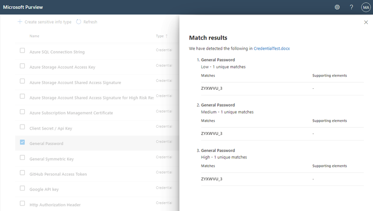Select the Google API key checkbox

coord(22,188)
